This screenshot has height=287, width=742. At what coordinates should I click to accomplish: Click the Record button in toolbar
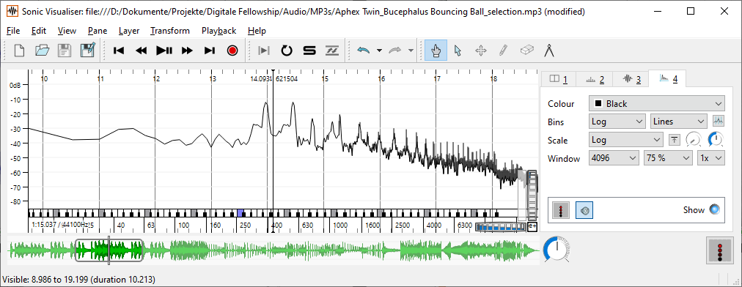(x=232, y=51)
